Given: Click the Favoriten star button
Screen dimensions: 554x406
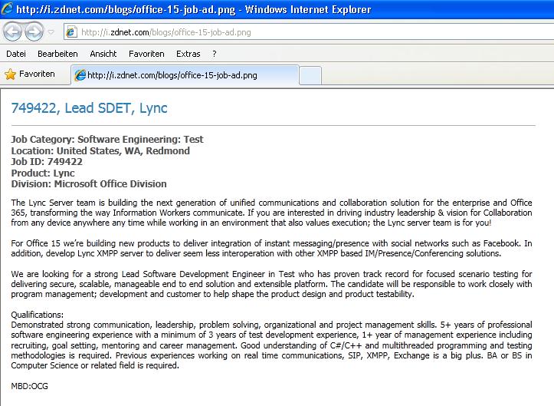Looking at the screenshot, I should coord(30,74).
